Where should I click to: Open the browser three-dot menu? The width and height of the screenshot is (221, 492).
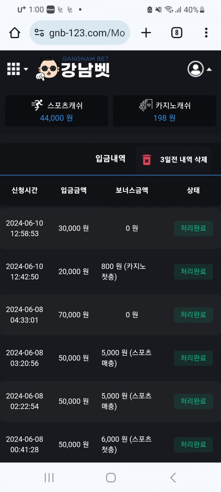(x=206, y=33)
